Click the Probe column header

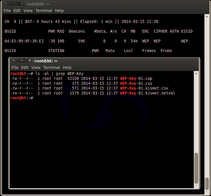click(x=166, y=51)
